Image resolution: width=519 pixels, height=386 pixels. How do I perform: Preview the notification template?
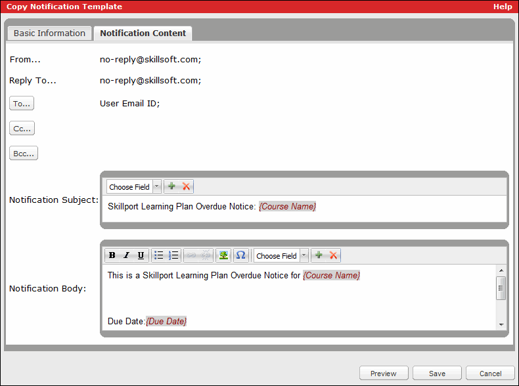384,374
